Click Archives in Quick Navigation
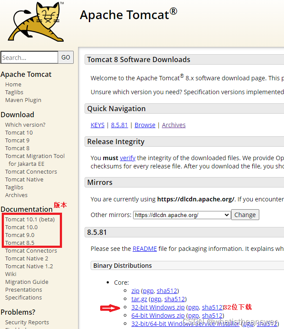 coord(173,125)
